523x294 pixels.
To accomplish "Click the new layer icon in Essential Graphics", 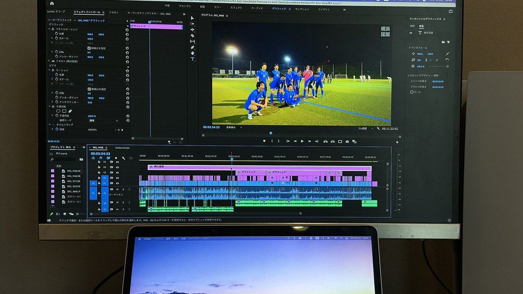I will click(448, 42).
